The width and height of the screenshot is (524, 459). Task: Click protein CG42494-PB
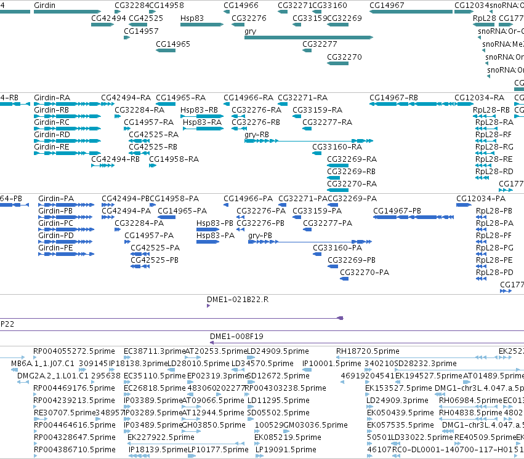pyautogui.click(x=108, y=205)
